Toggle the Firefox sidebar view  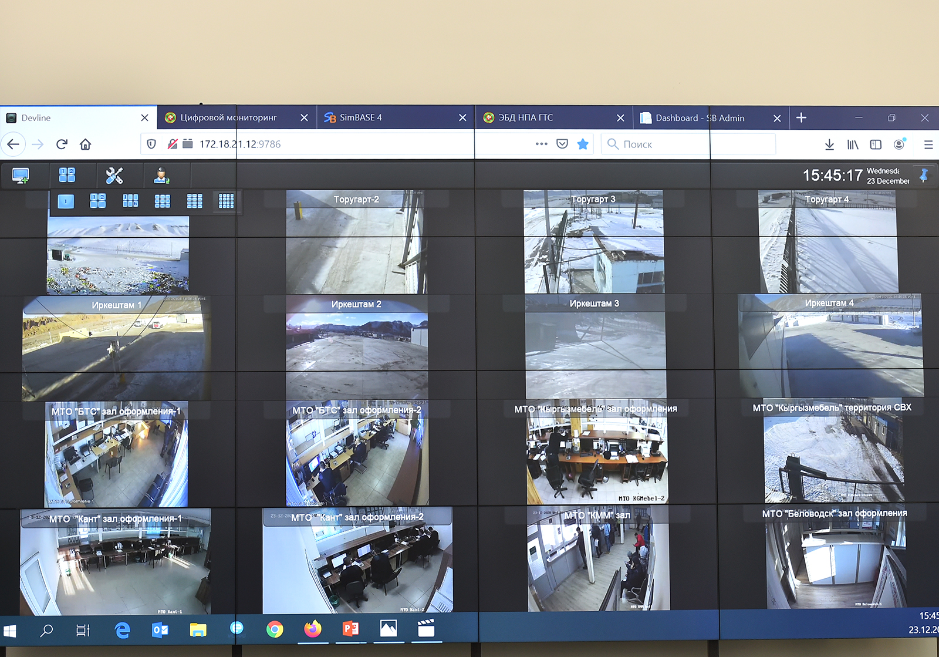(876, 144)
